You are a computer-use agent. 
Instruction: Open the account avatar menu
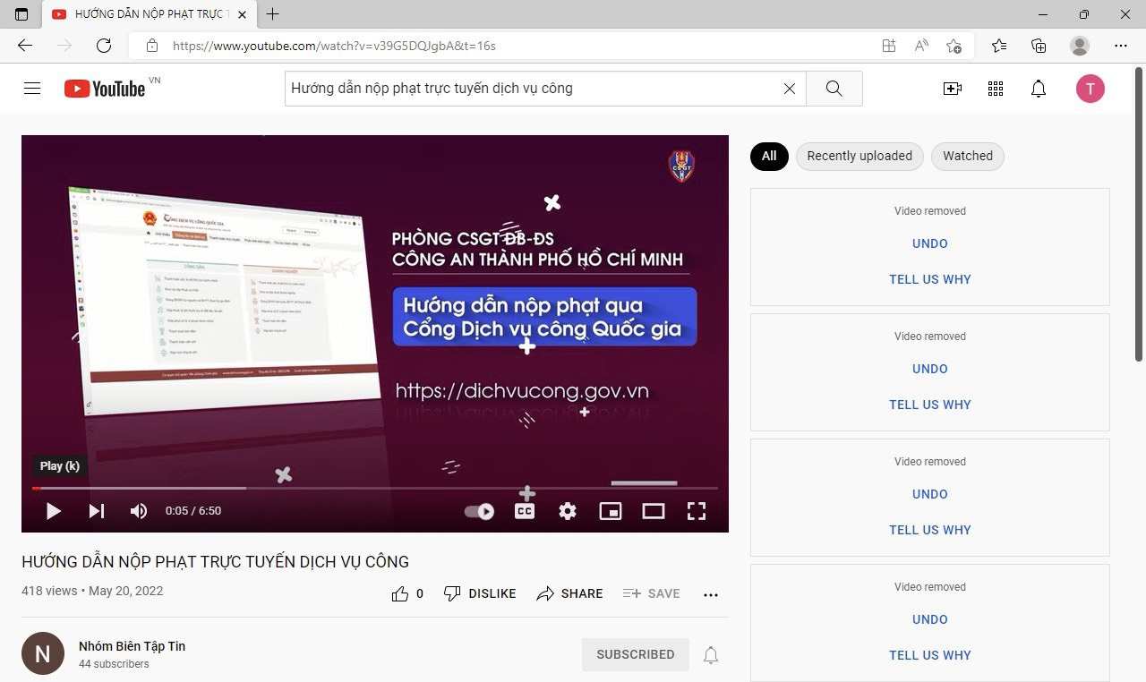coord(1090,89)
